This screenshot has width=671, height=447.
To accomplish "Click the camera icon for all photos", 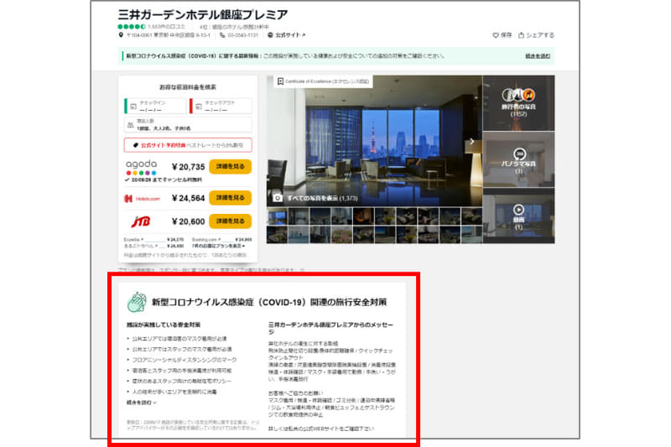I will click(278, 198).
